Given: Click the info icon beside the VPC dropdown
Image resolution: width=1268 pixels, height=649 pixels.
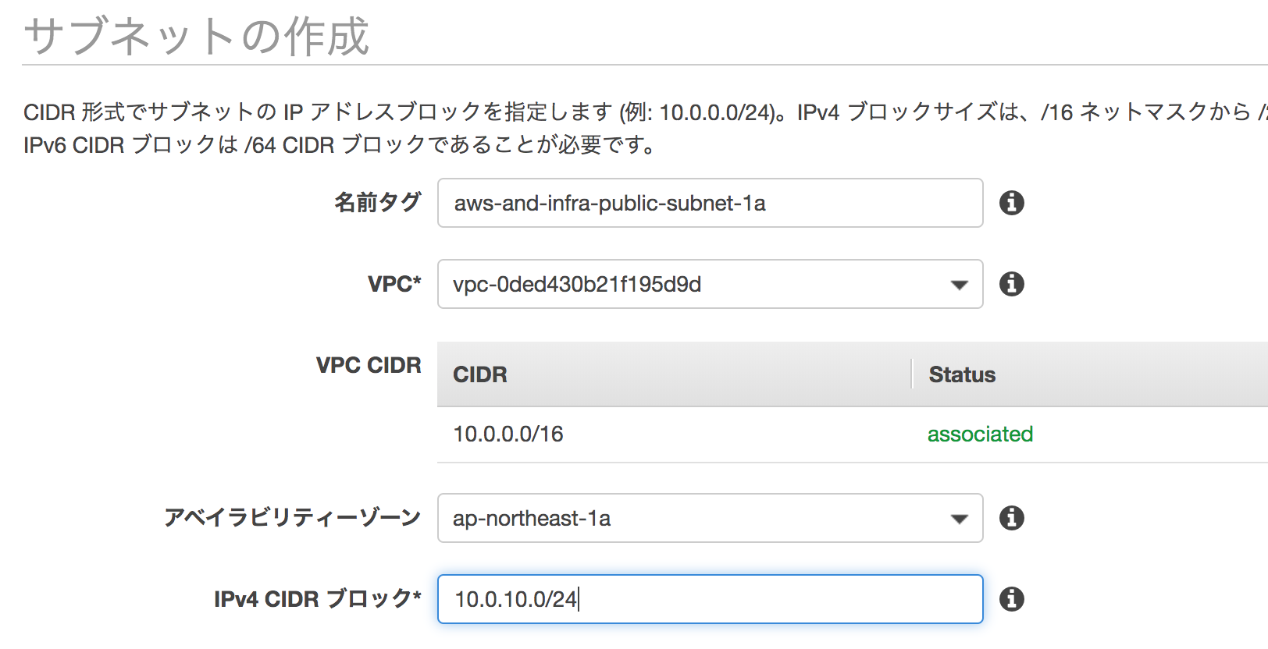Looking at the screenshot, I should pyautogui.click(x=1012, y=284).
